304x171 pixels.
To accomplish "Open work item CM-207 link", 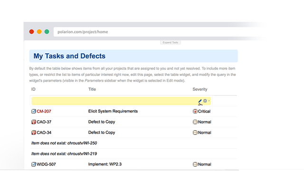I will click(x=44, y=111).
